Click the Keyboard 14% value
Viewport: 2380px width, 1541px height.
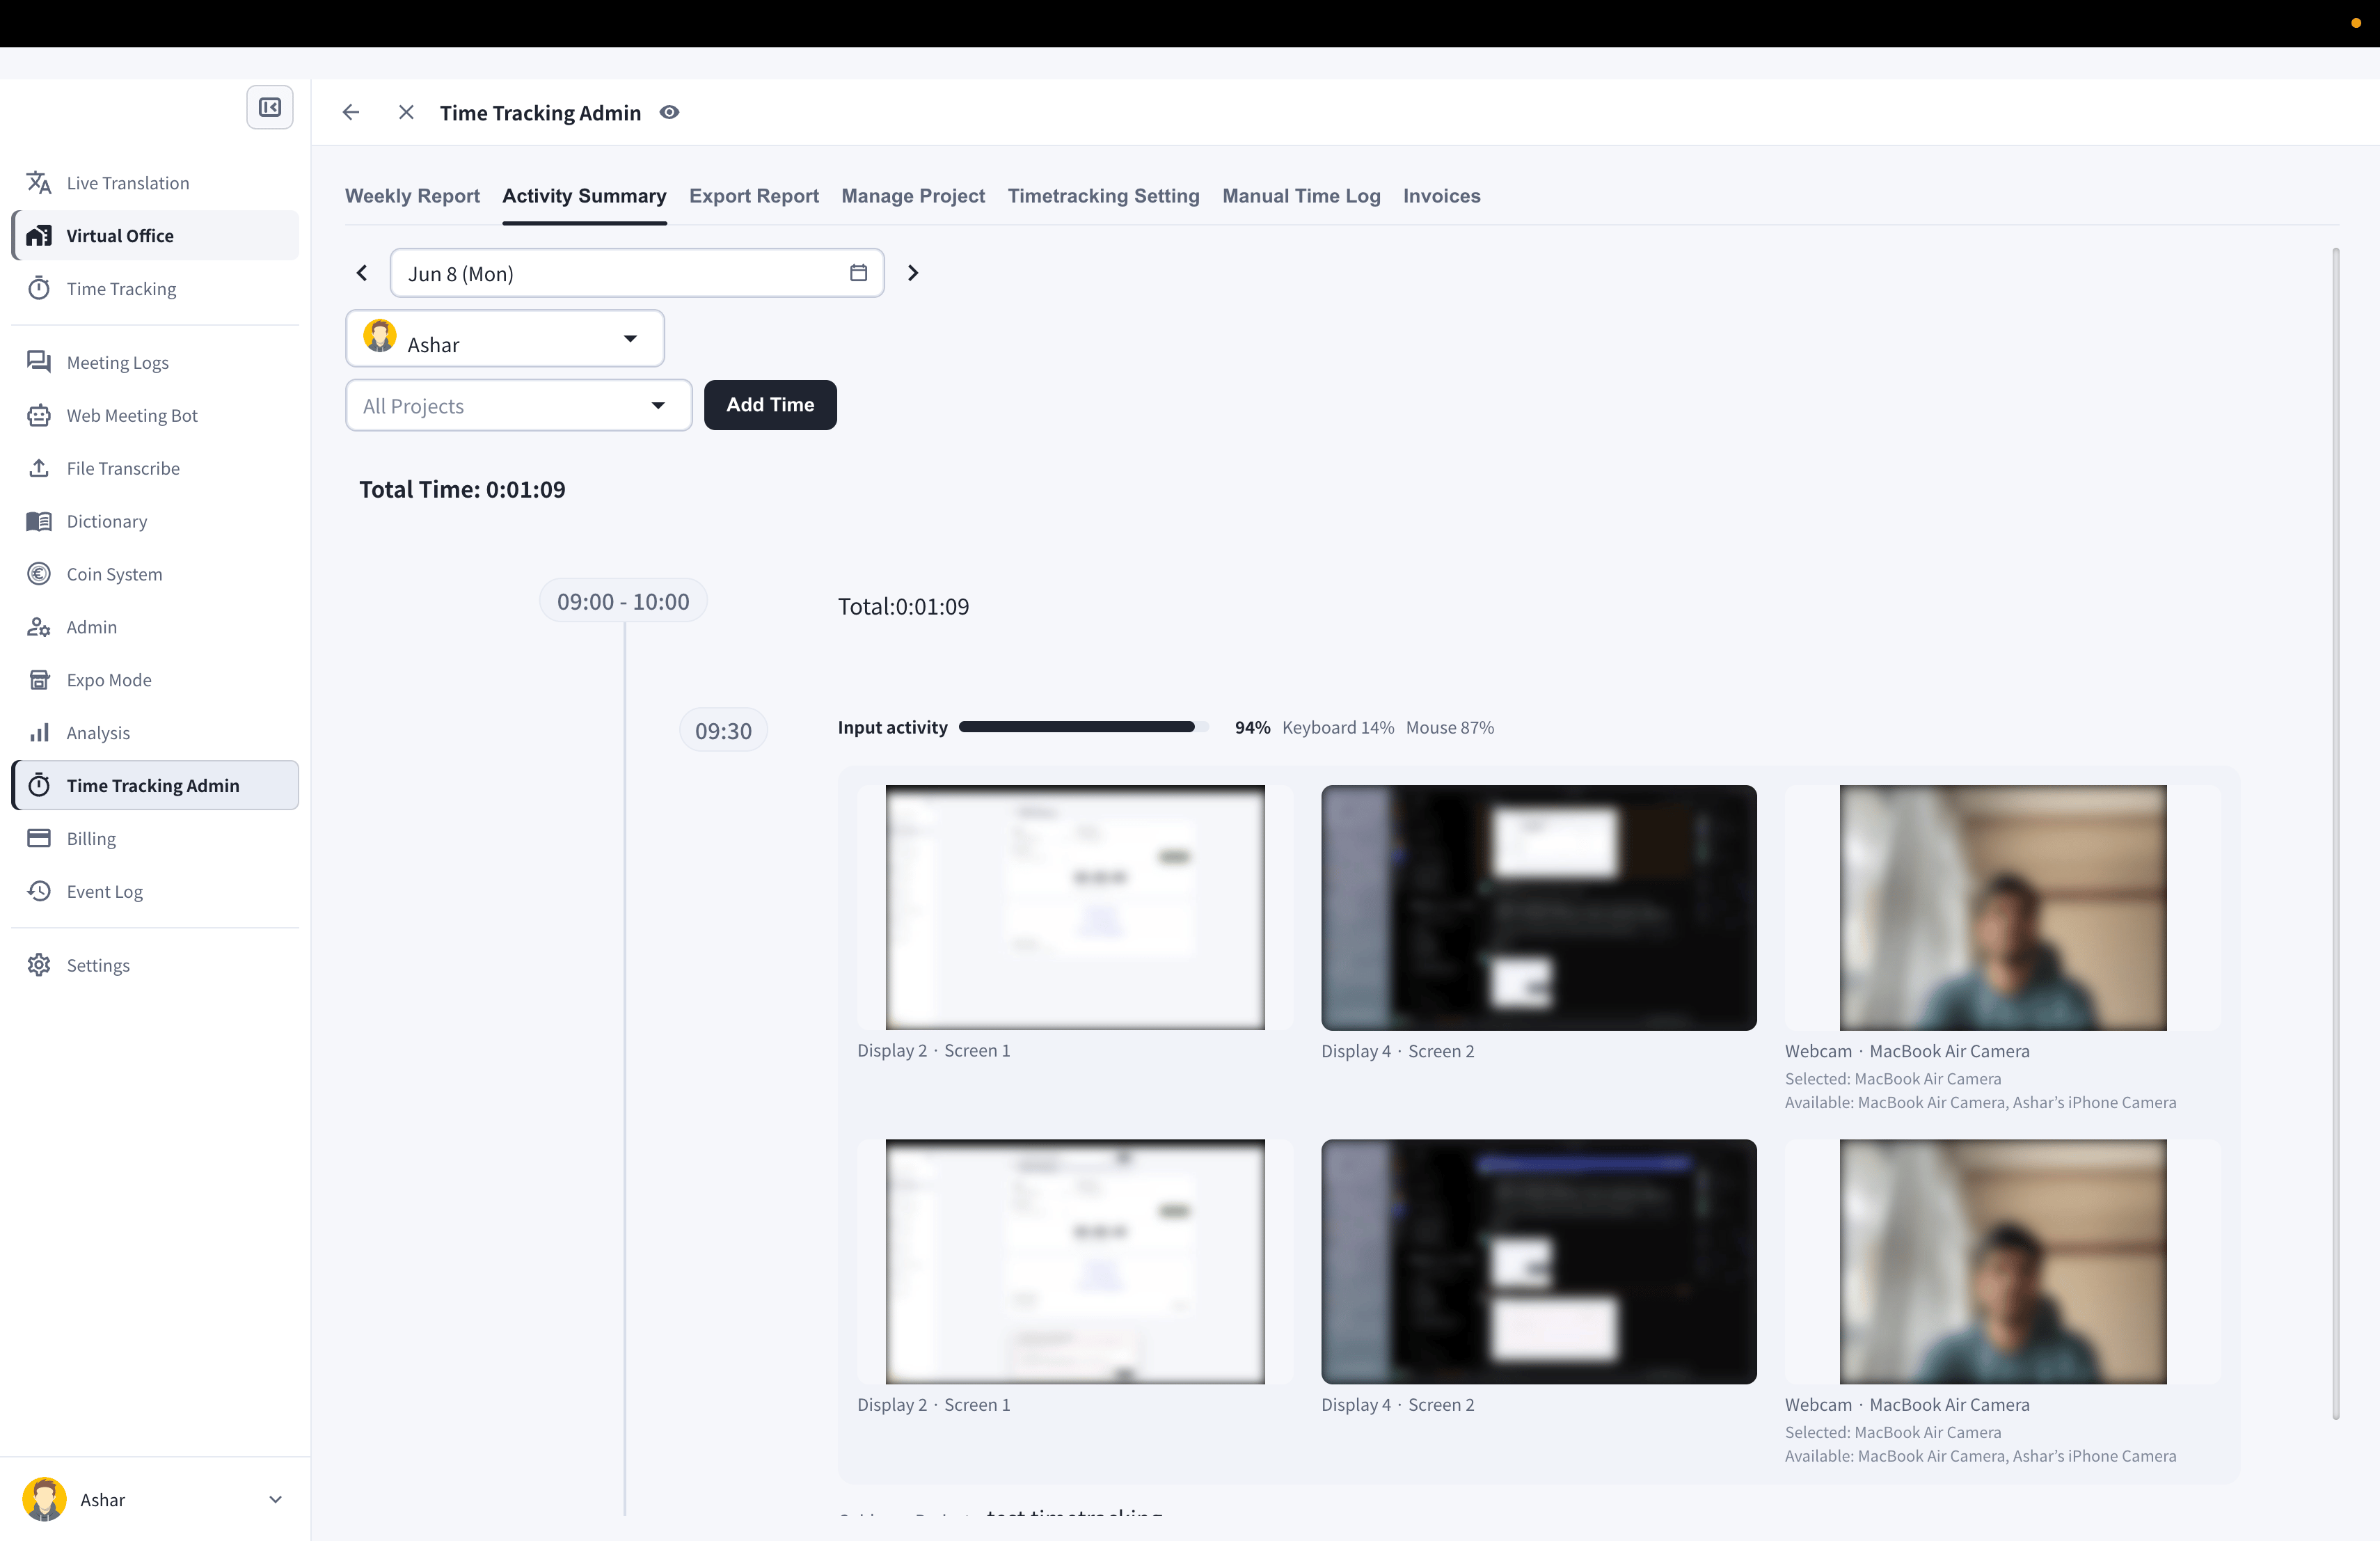(1338, 727)
